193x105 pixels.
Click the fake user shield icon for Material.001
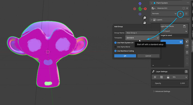pos(184,8)
